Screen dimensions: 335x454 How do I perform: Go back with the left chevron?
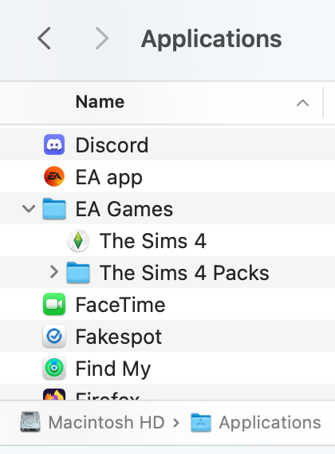(44, 38)
